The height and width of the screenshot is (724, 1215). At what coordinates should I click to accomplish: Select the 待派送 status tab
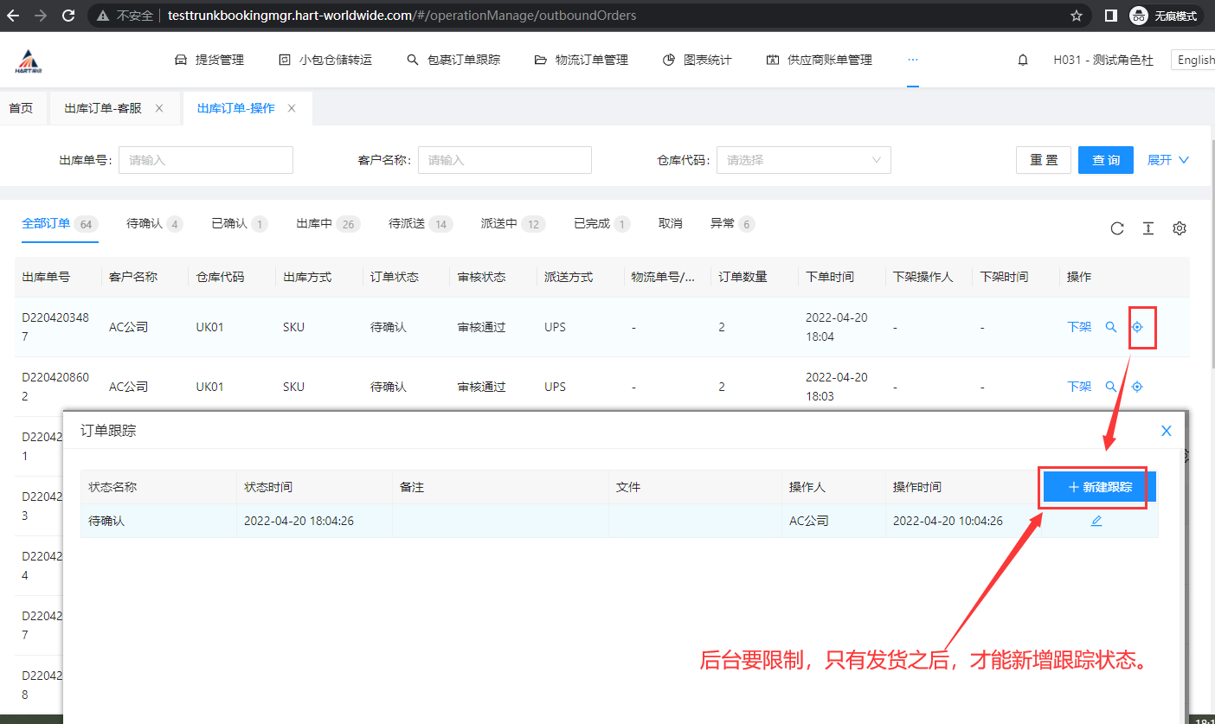pos(408,224)
